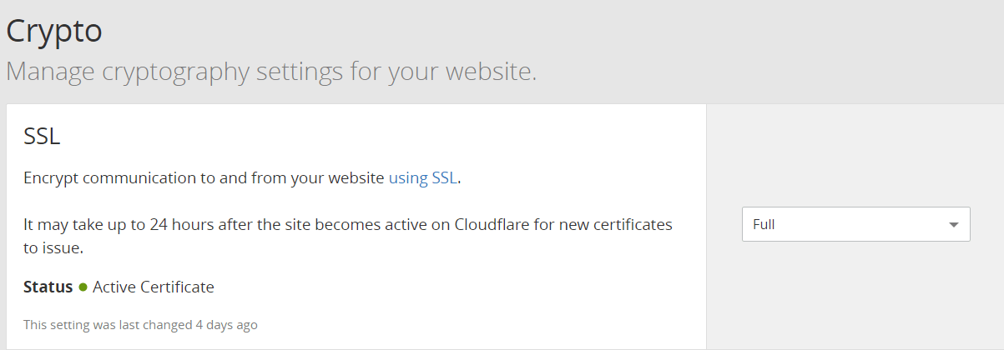Click the "Full" value text in selector
The height and width of the screenshot is (350, 1004).
(x=764, y=224)
